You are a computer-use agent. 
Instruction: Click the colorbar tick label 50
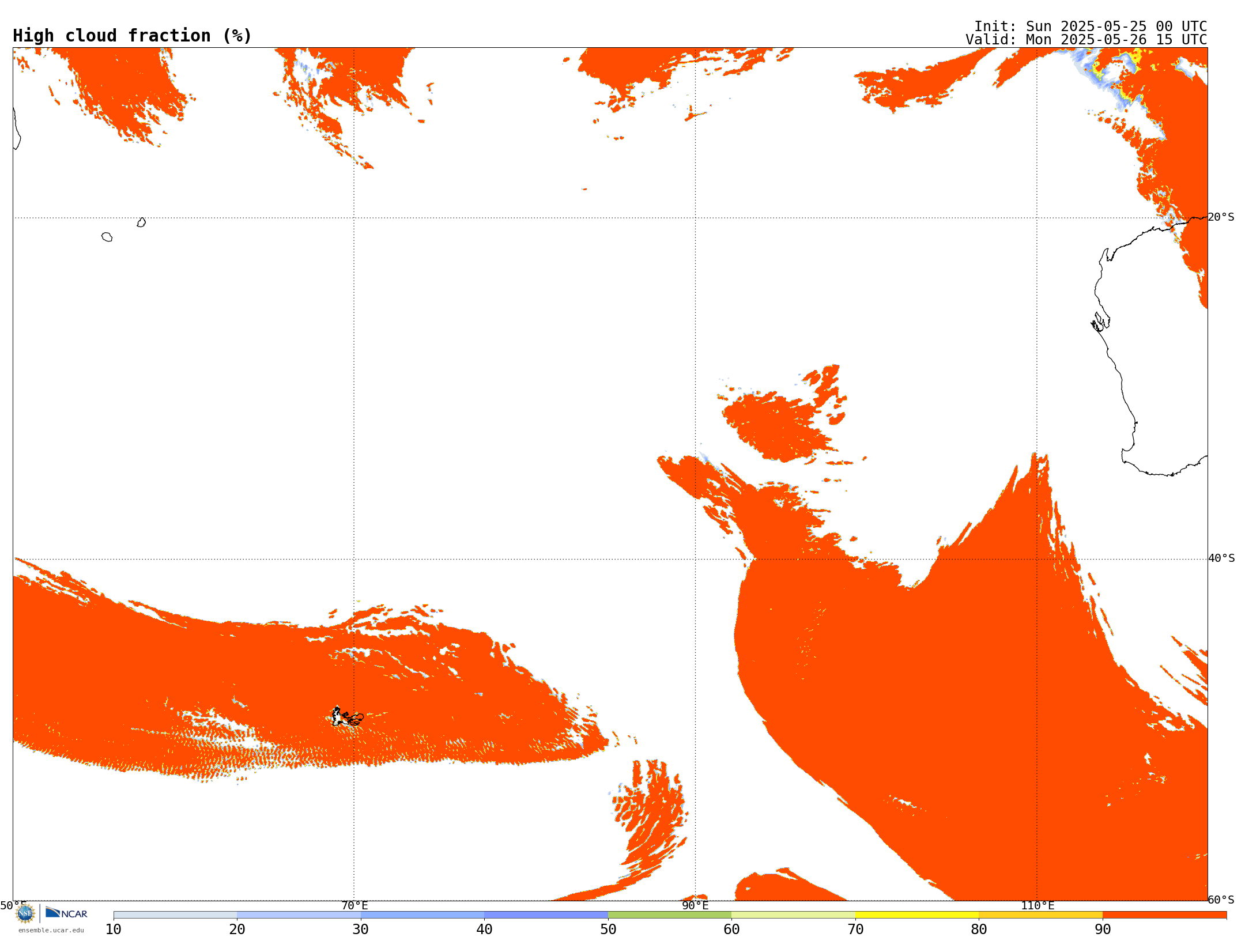[x=608, y=929]
